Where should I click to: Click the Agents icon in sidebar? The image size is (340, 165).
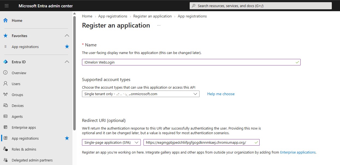point(5,116)
